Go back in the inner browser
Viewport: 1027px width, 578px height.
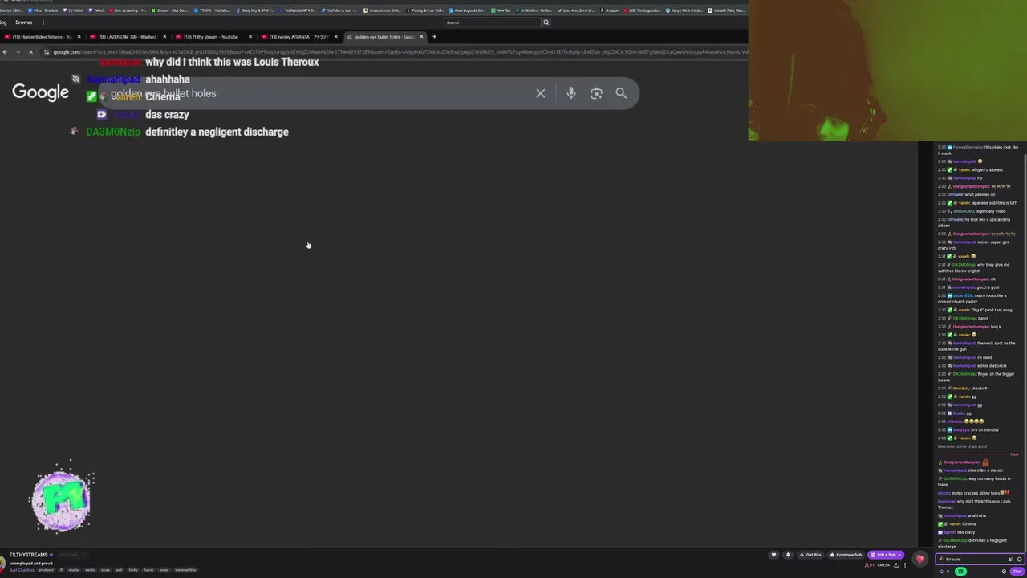tap(5, 52)
